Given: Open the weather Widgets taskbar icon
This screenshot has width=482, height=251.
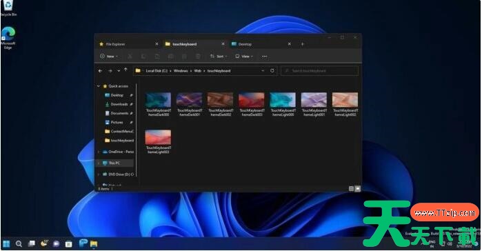Looking at the screenshot, I should (44, 243).
